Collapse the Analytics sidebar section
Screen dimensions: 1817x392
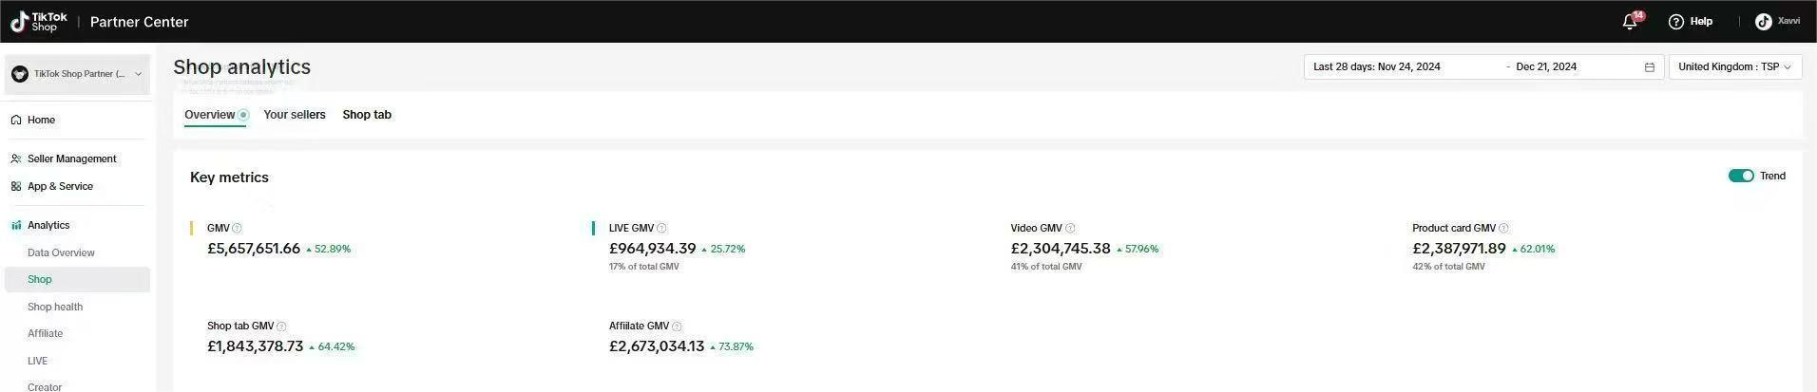coord(48,226)
